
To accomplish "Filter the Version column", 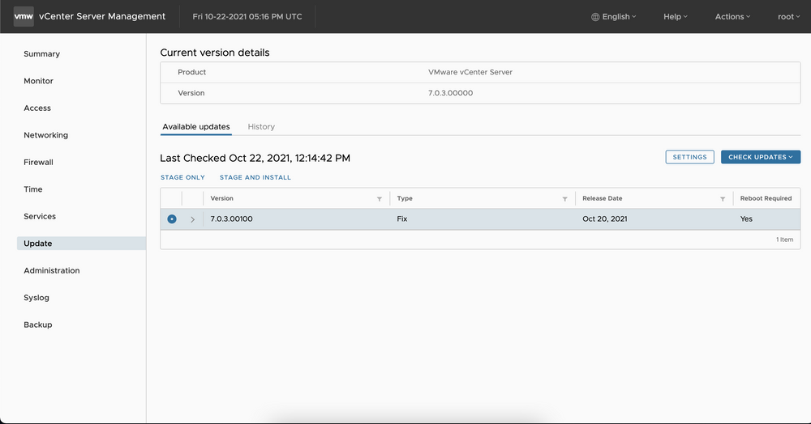I will [379, 198].
